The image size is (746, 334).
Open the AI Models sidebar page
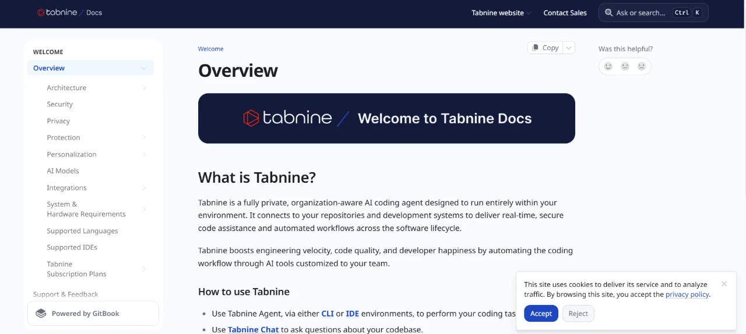pos(63,171)
